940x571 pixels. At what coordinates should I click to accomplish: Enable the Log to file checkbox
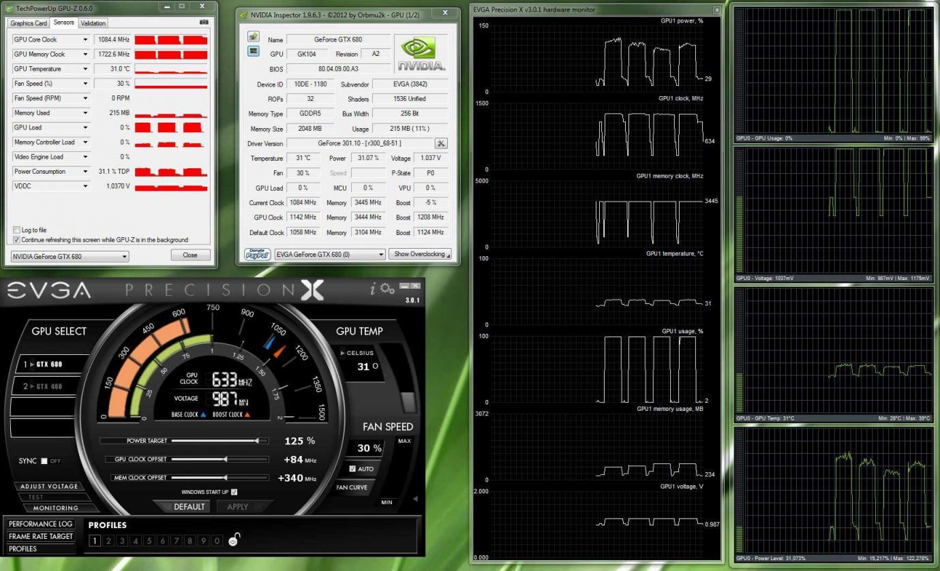click(17, 230)
